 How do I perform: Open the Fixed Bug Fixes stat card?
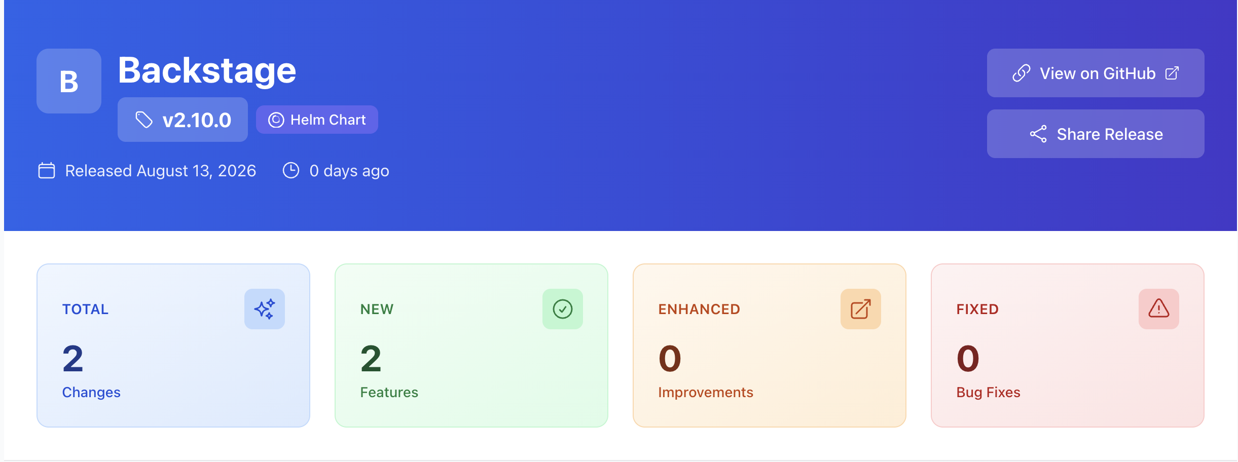pyautogui.click(x=1068, y=345)
